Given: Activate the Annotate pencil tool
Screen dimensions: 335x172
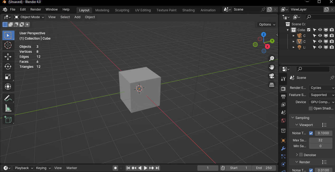Looking at the screenshot, I should click(8, 98).
